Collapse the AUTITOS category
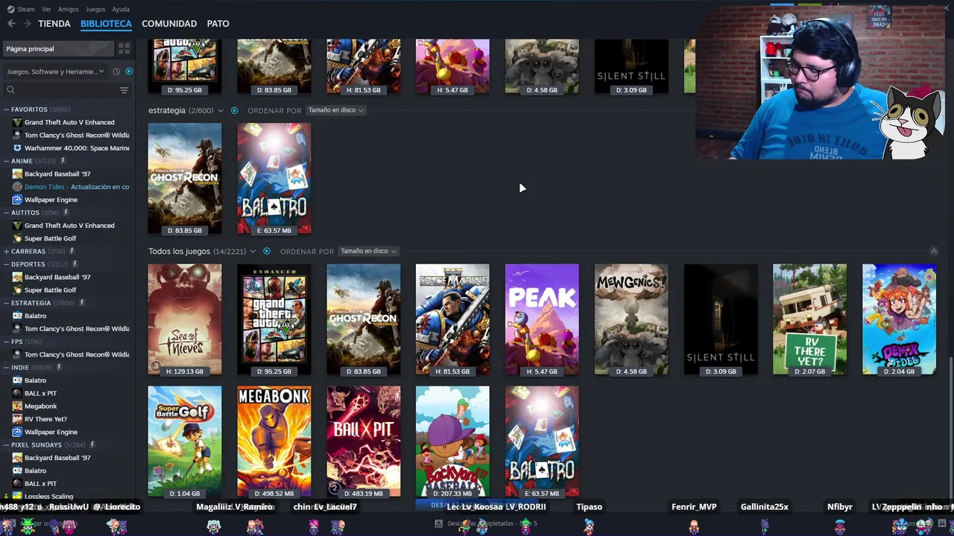Viewport: 954px width, 536px height. tap(6, 212)
